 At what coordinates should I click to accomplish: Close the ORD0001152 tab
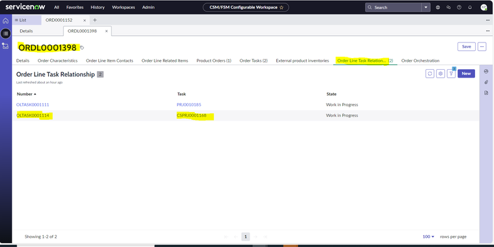click(x=85, y=20)
